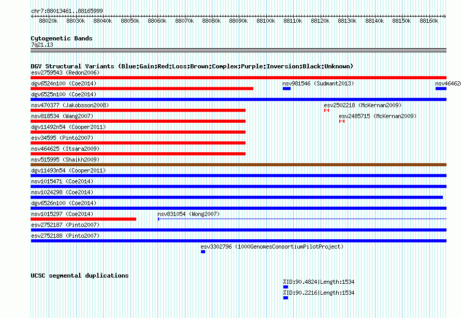Click the dgv6526n100 (Coe2014) label
Image resolution: width=461 pixels, height=318 pixels.
[64, 203]
